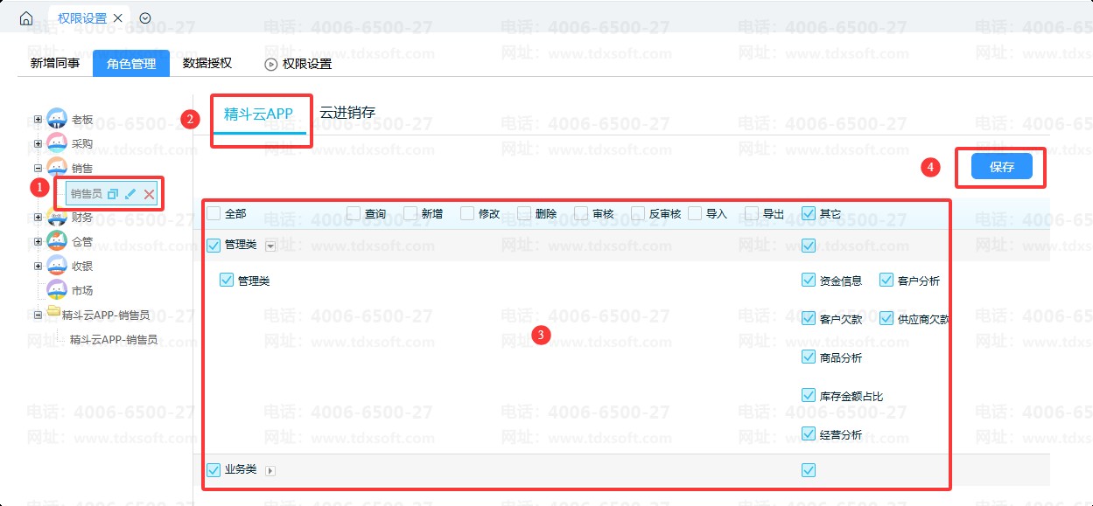Click the home icon in the tab bar
The width and height of the screenshot is (1093, 506).
[26, 18]
